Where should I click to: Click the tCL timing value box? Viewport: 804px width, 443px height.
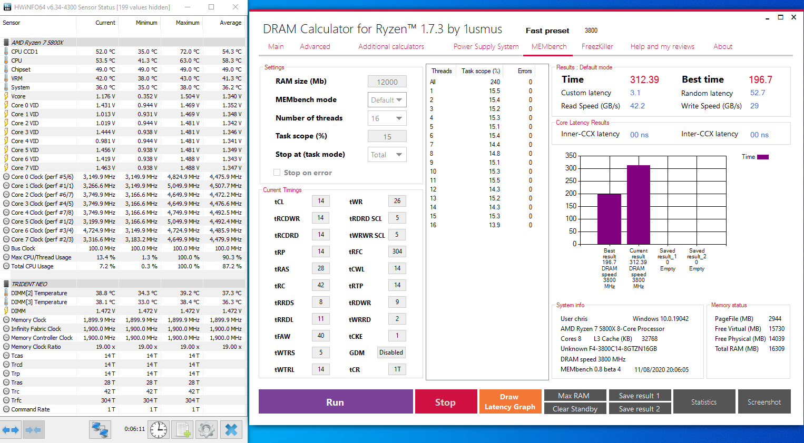click(321, 201)
